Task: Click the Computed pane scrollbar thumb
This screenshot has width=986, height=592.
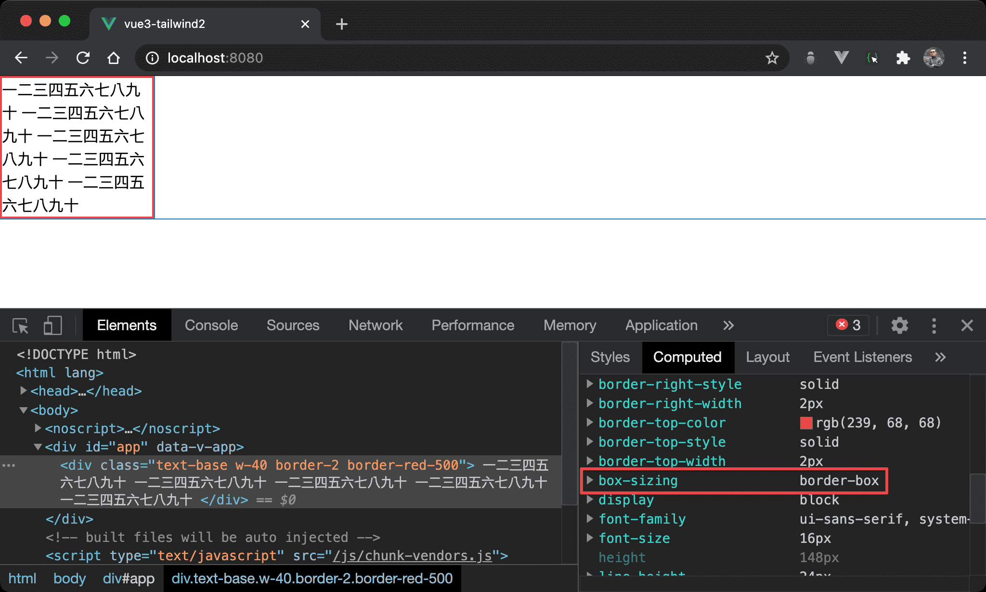Action: [x=977, y=498]
